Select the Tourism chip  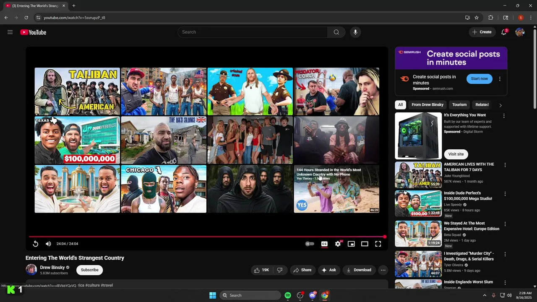pos(459,105)
